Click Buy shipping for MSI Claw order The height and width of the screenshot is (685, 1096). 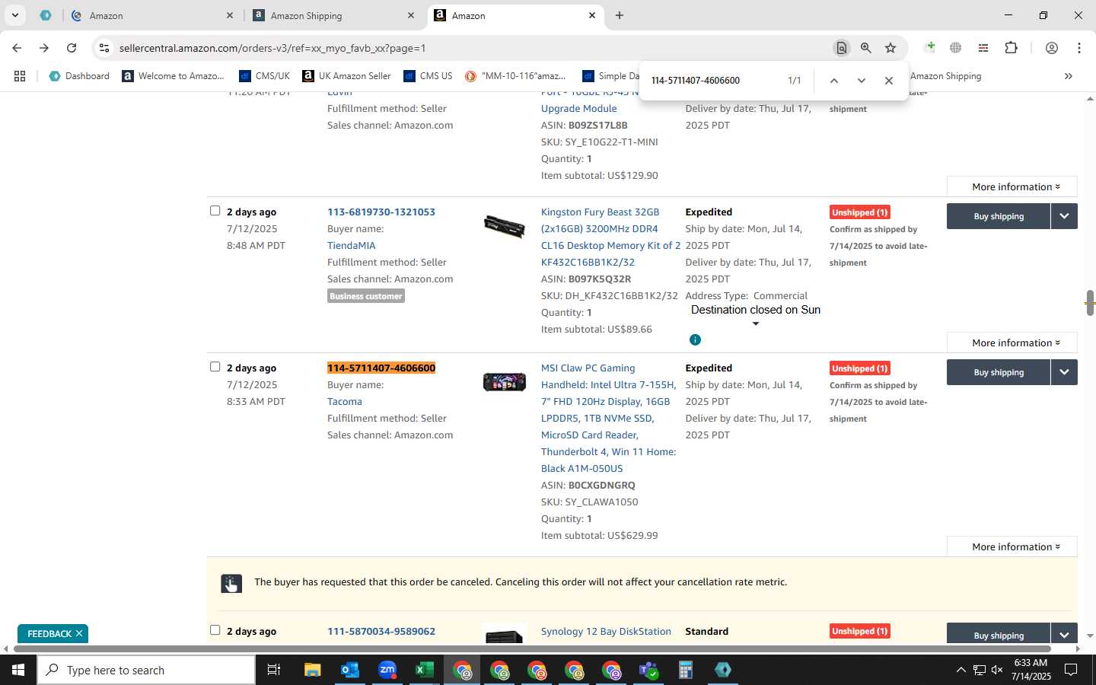tap(999, 372)
